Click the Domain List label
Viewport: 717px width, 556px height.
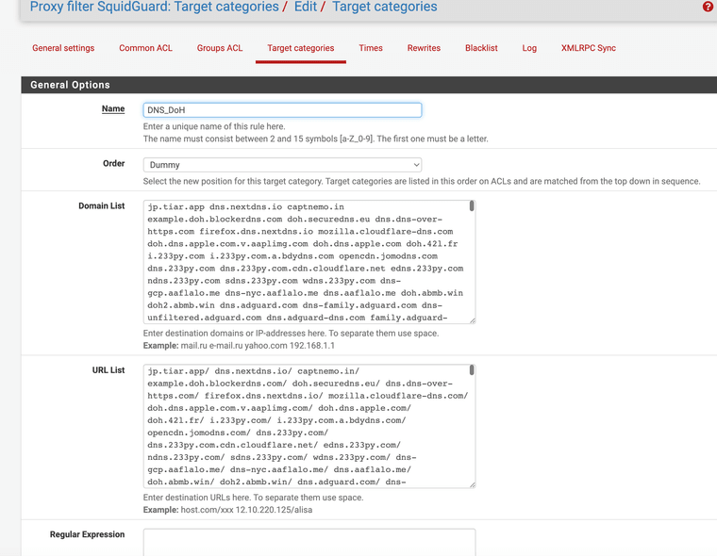click(x=102, y=206)
